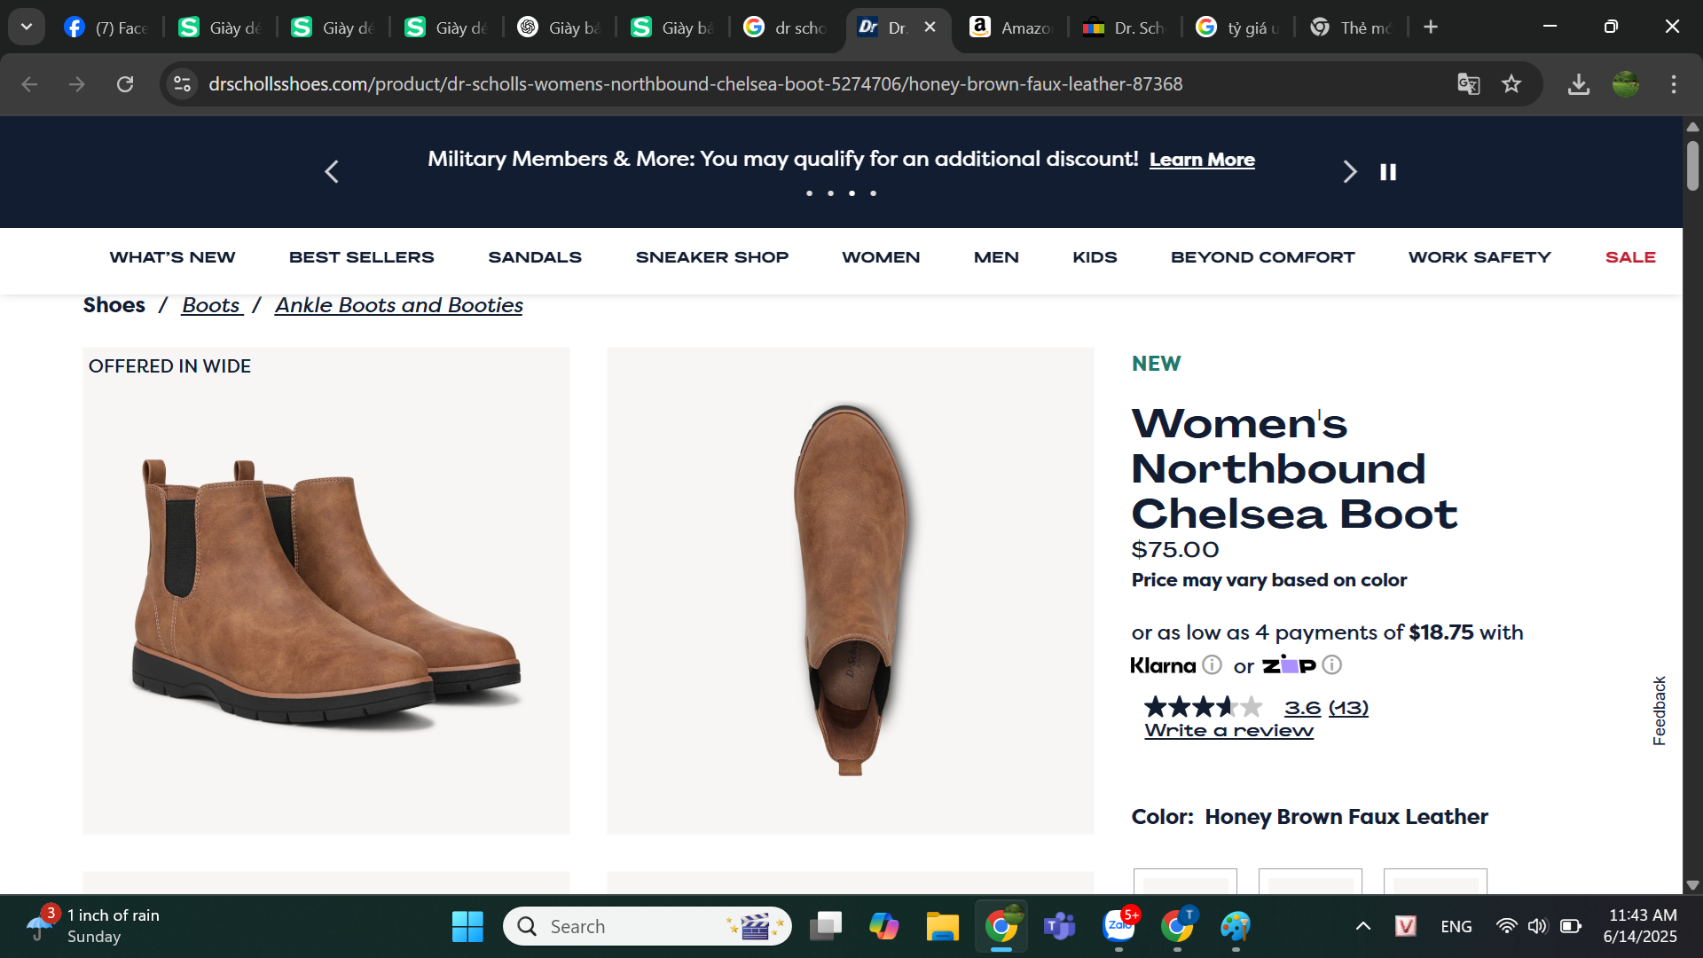The image size is (1703, 958).
Task: Pause the promo banner carousel
Action: (1388, 172)
